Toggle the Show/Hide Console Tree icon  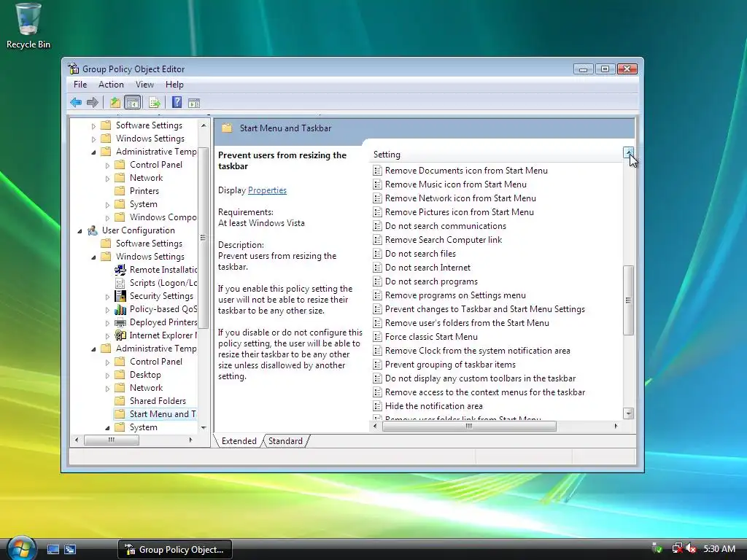click(133, 102)
